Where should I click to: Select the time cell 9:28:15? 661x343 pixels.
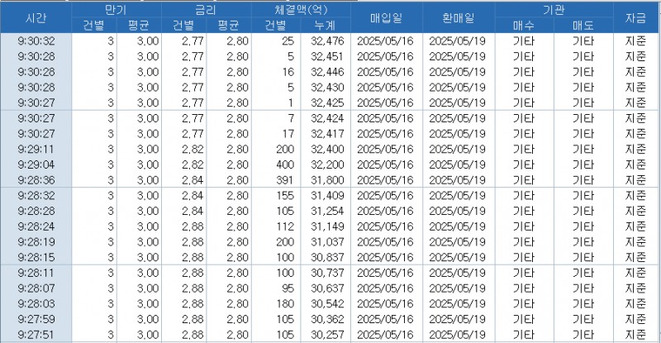[x=36, y=257]
